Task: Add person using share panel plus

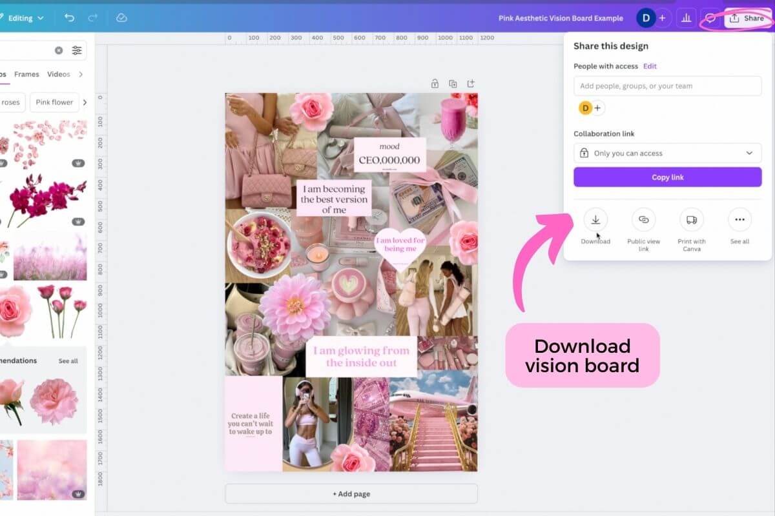Action: (x=598, y=108)
